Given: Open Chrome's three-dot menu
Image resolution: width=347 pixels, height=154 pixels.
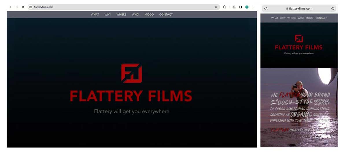Looking at the screenshot, I should pyautogui.click(x=253, y=7).
